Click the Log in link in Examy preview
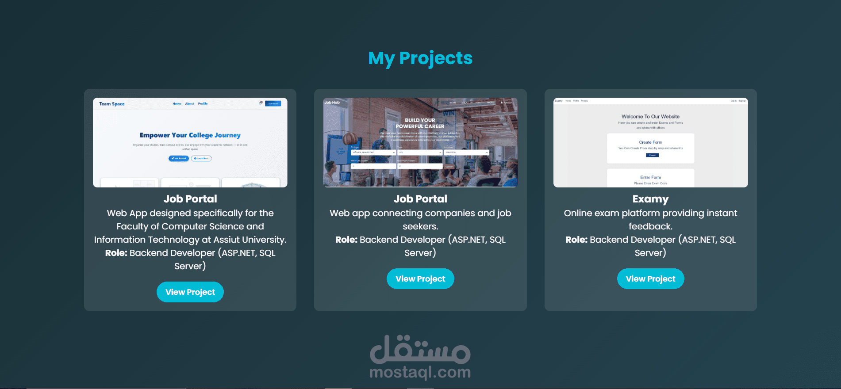Viewport: 841px width, 389px height. pos(733,101)
